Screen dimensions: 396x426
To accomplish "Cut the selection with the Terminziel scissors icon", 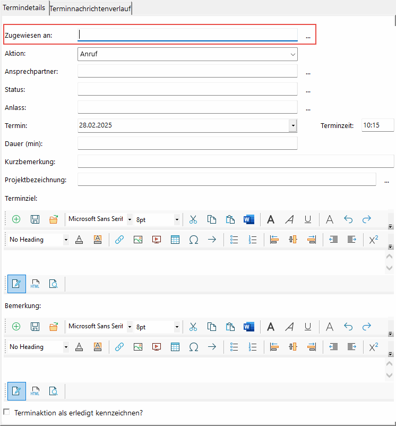I will click(x=193, y=219).
